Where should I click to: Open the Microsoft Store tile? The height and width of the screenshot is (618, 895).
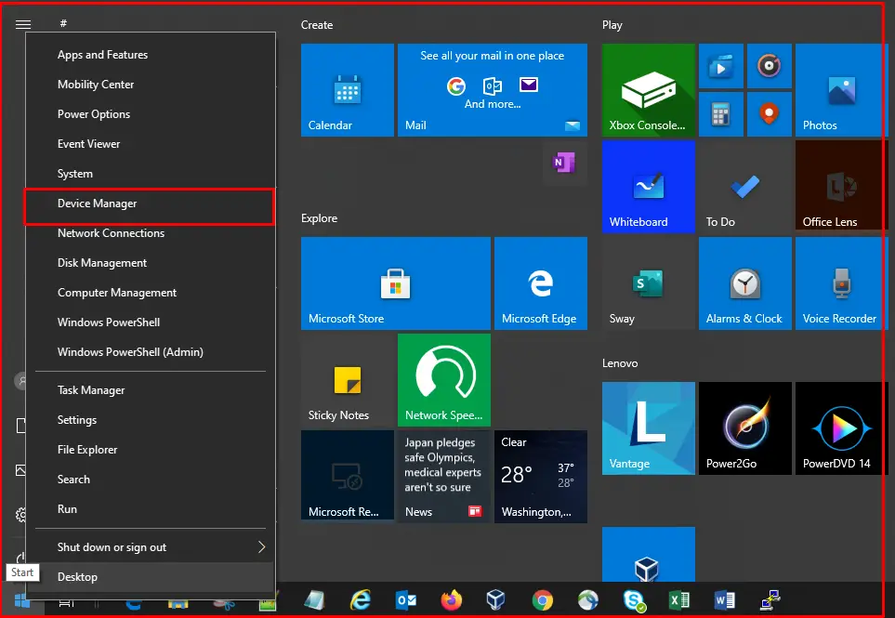396,283
